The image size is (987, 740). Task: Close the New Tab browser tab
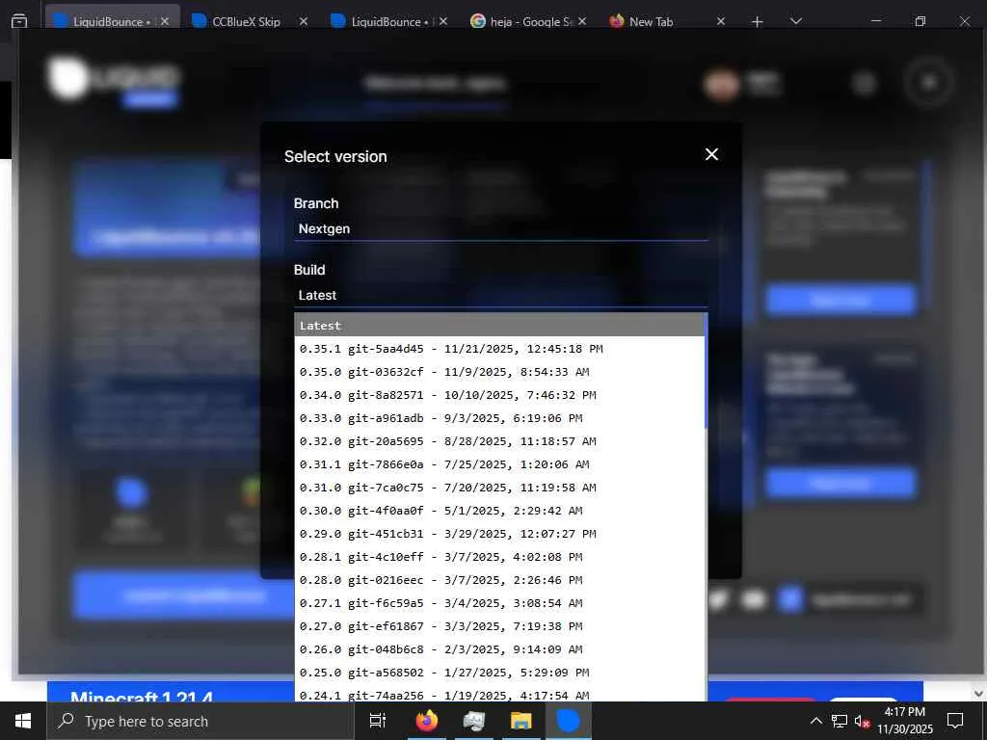[721, 21]
